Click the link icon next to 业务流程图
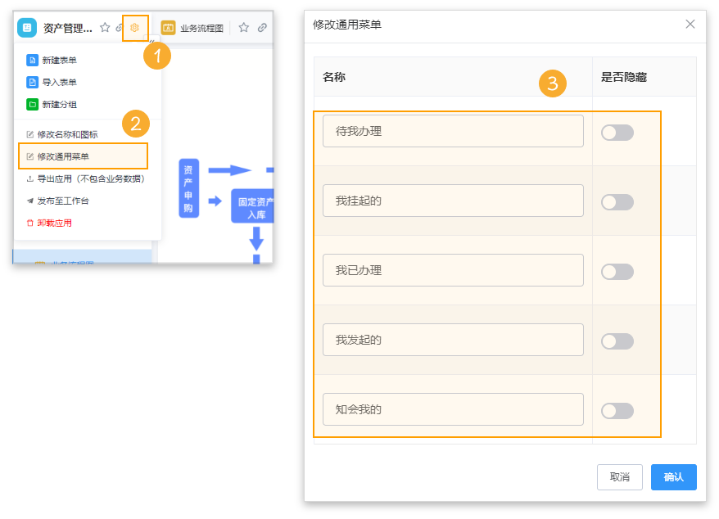 pos(261,26)
